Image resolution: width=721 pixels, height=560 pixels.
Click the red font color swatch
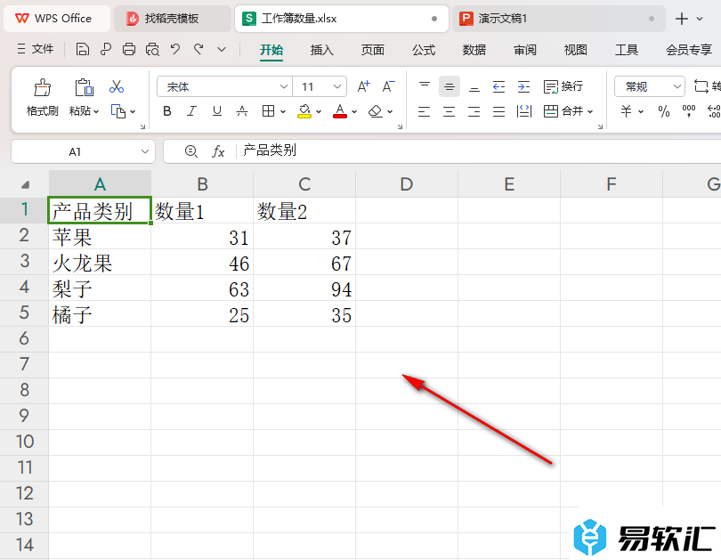340,111
